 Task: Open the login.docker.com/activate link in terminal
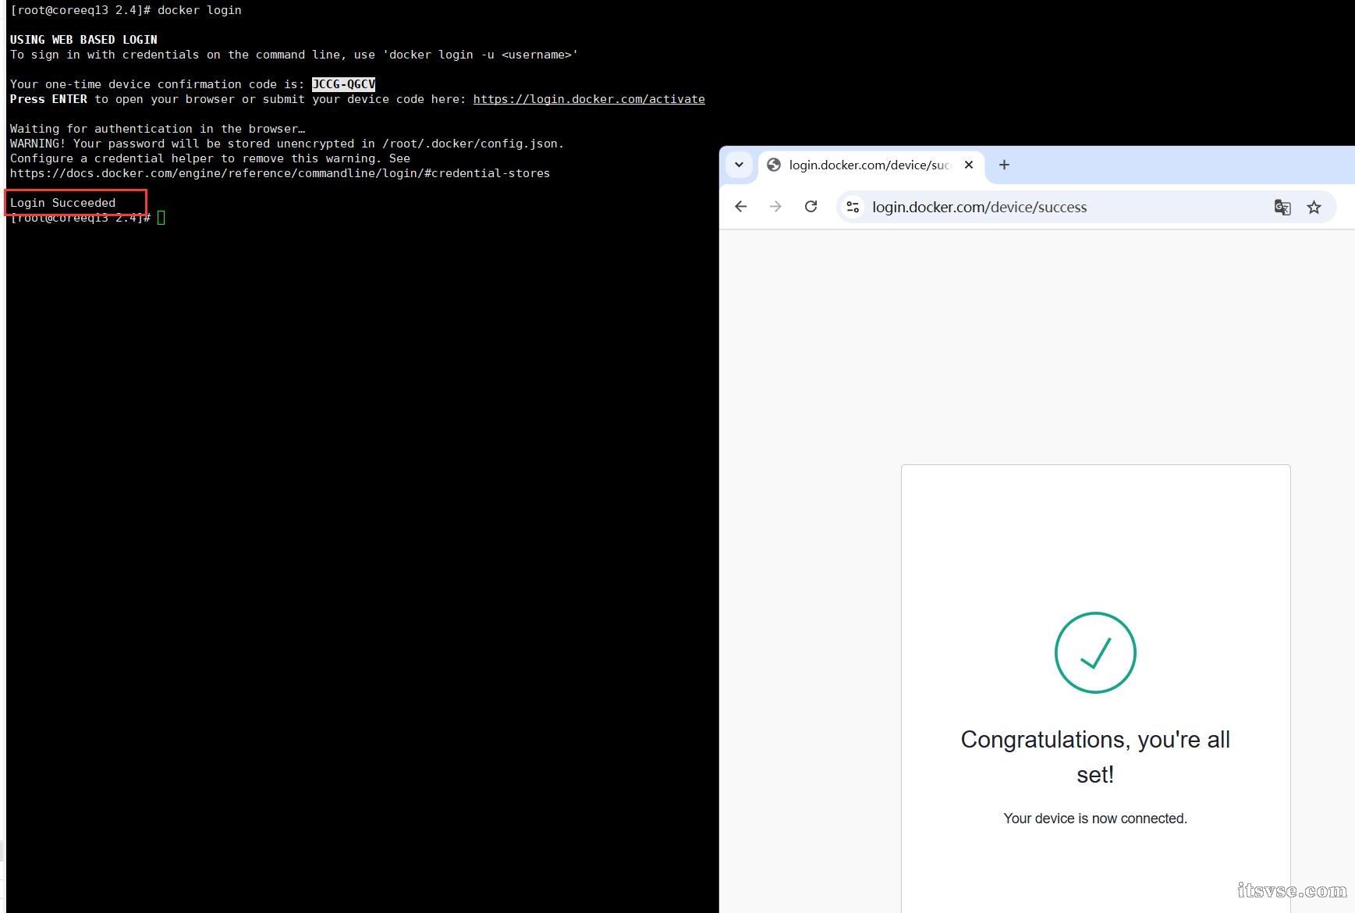(x=589, y=99)
